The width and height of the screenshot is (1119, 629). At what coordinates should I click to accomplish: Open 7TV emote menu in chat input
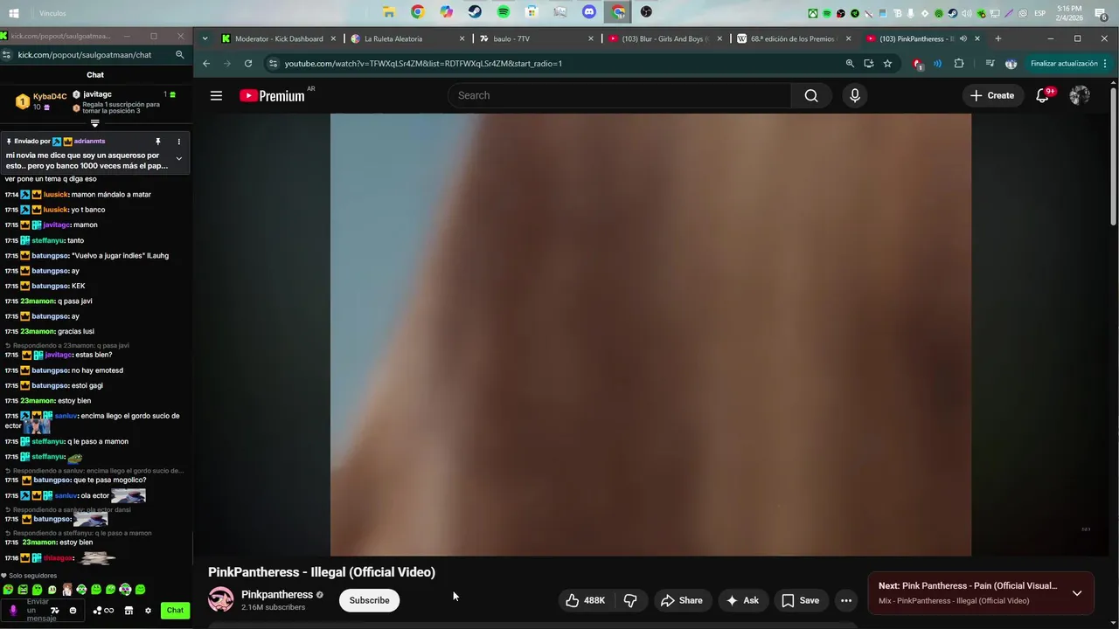(55, 611)
